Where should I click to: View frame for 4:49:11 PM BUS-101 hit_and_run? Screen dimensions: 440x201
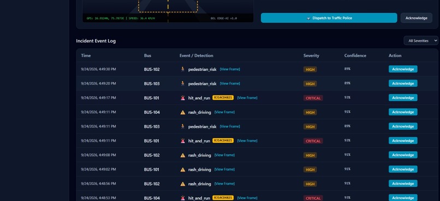tap(247, 141)
